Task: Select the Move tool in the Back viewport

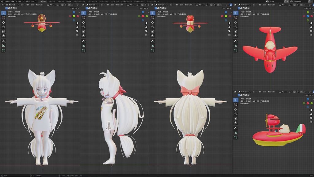Action: pos(153,22)
